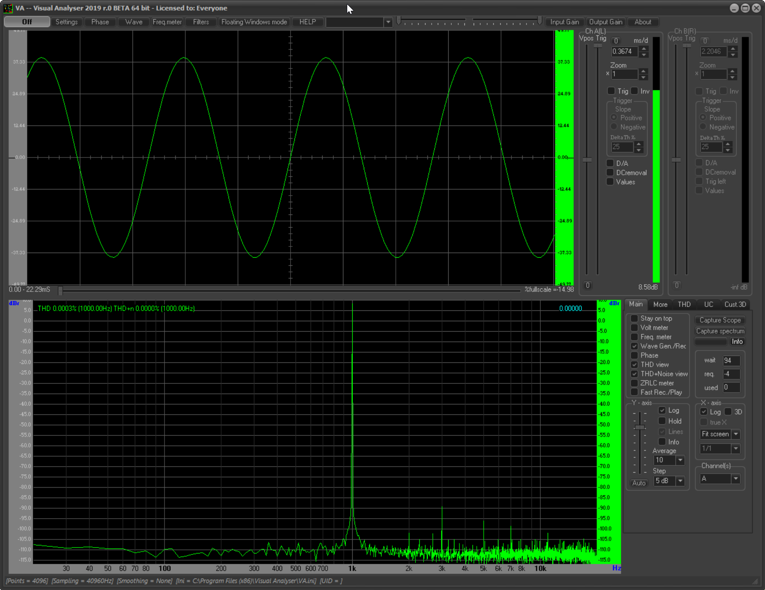Uncheck THD view checkbox

tap(634, 365)
